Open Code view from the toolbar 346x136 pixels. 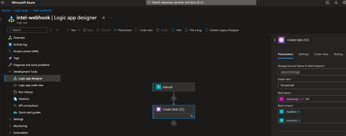click(144, 30)
